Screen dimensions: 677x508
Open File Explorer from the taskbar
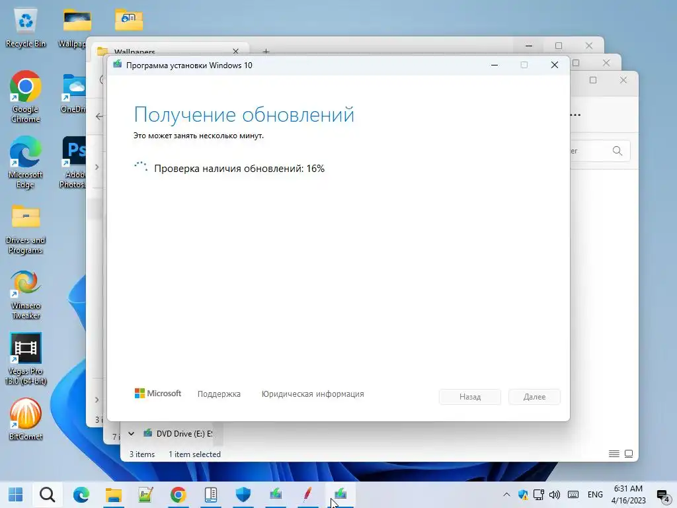pos(114,495)
